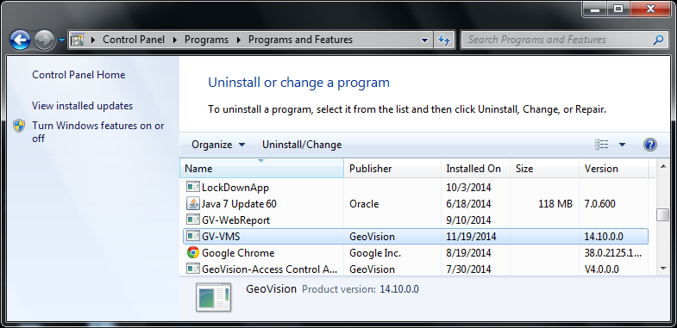
Task: Expand the view options dropdown arrow
Action: pos(622,145)
